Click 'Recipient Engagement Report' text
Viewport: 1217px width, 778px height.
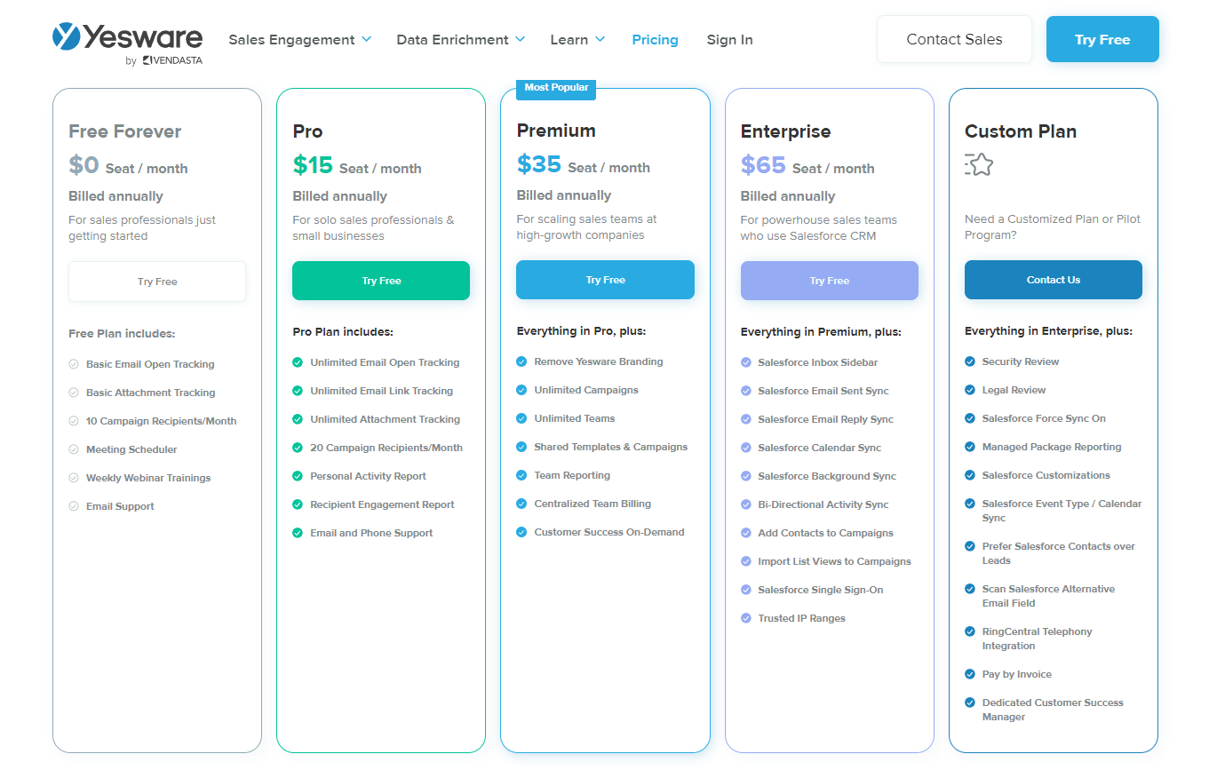coord(382,504)
